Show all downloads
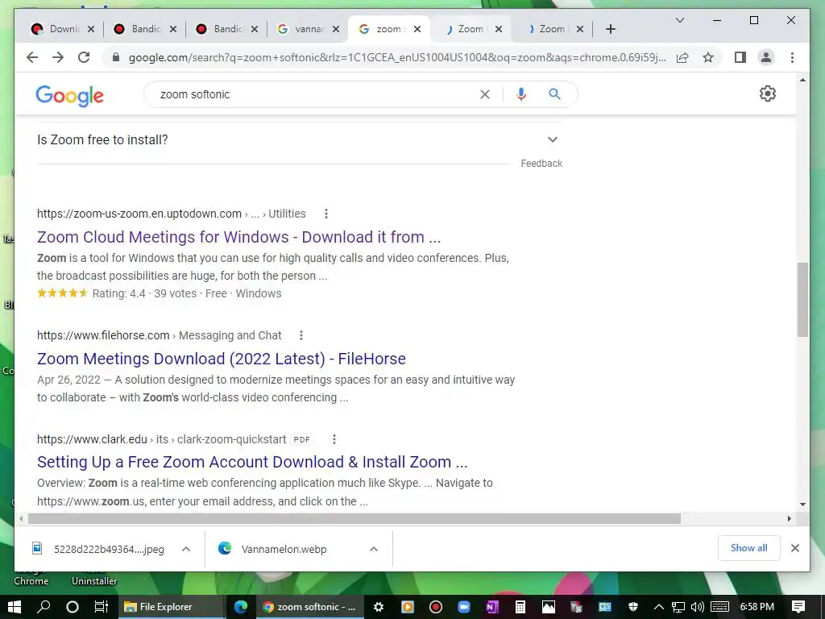 click(748, 548)
